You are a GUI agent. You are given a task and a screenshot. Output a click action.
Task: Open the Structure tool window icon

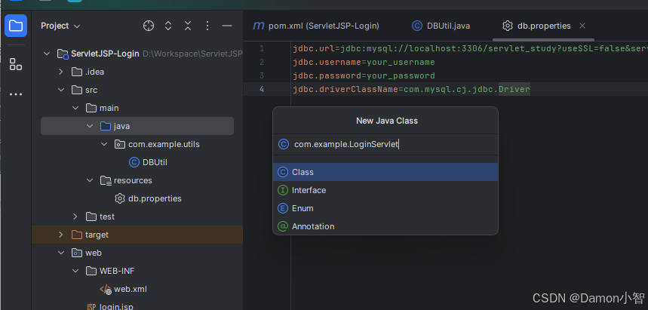16,64
